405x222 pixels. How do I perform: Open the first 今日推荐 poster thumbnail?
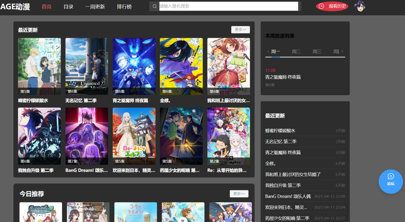41,212
